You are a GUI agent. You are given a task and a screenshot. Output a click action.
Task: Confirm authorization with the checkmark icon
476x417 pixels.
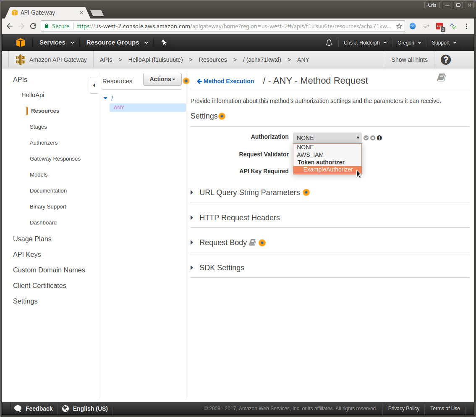tap(366, 138)
